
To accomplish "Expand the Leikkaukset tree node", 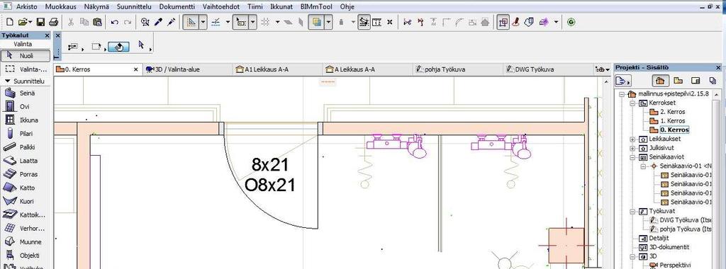I will point(633,139).
